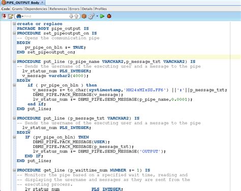The image size is (241, 191).
Task: Click the 0.0001 timeout value
Action: pos(179,100)
